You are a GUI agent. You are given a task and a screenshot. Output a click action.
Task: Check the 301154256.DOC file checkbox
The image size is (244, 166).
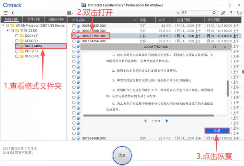[x=74, y=41]
